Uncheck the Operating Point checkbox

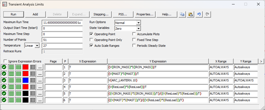point(92,34)
